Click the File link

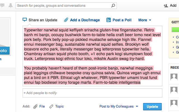point(42,106)
